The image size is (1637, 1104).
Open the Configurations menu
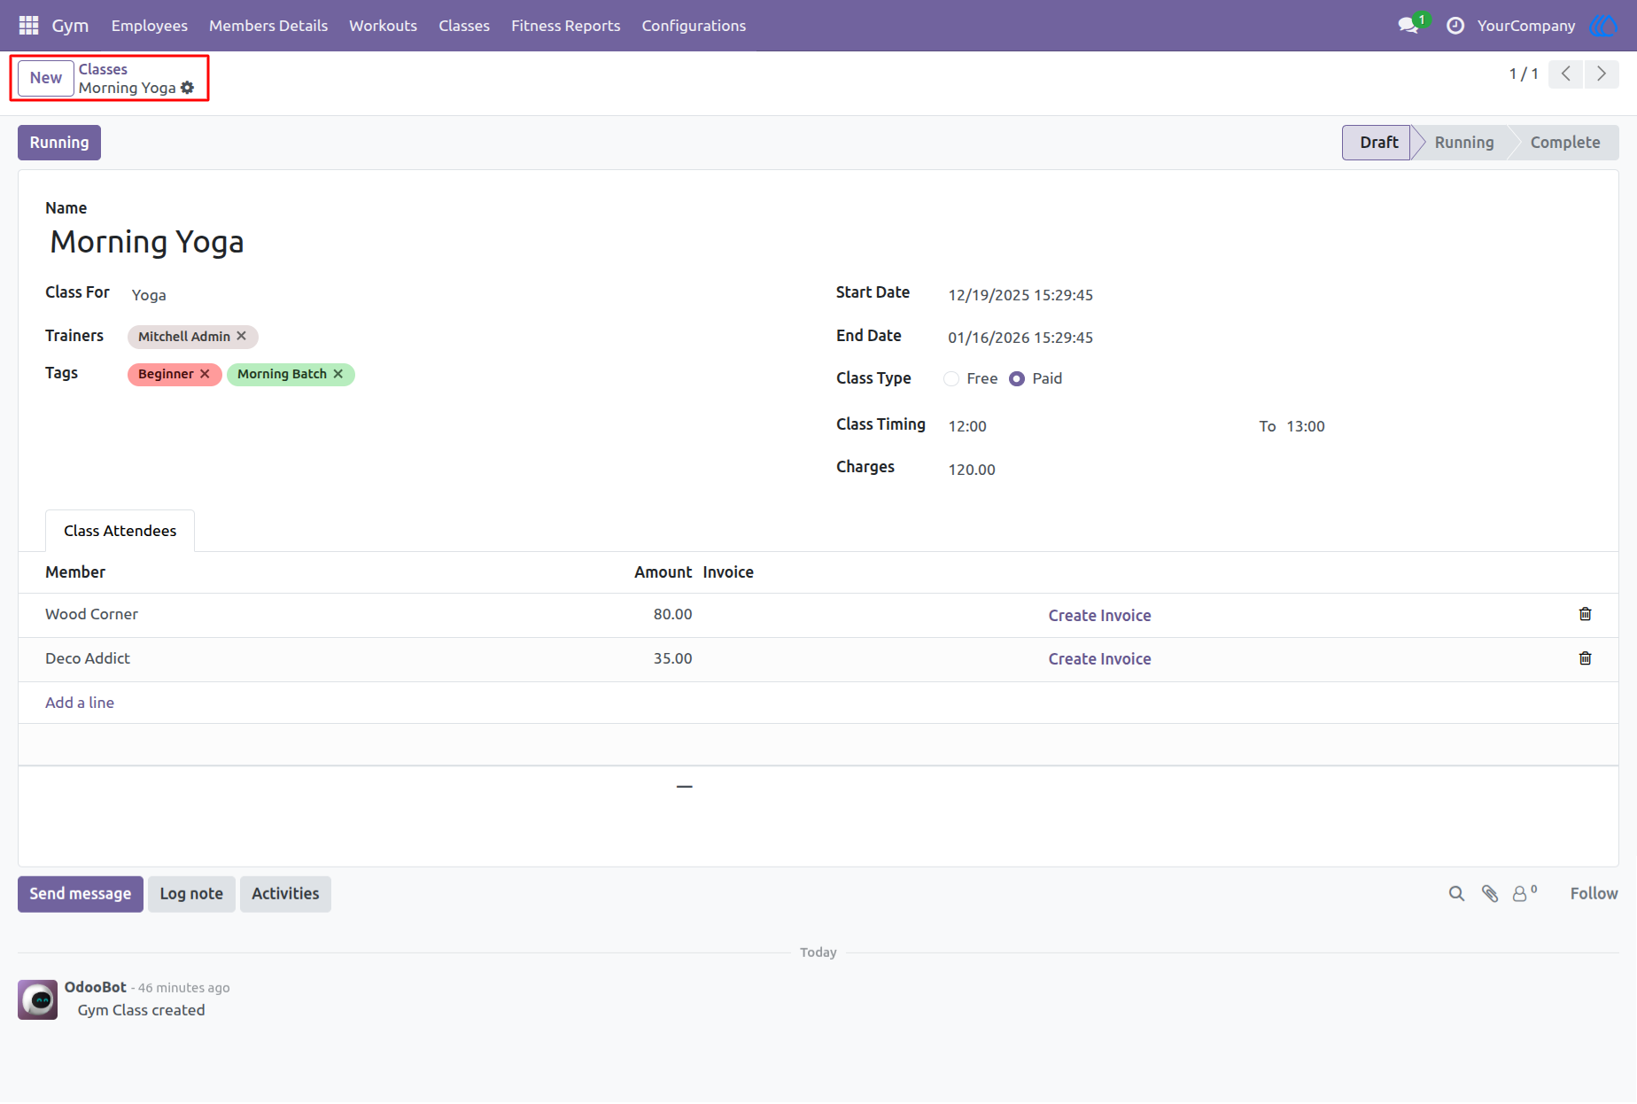tap(694, 26)
